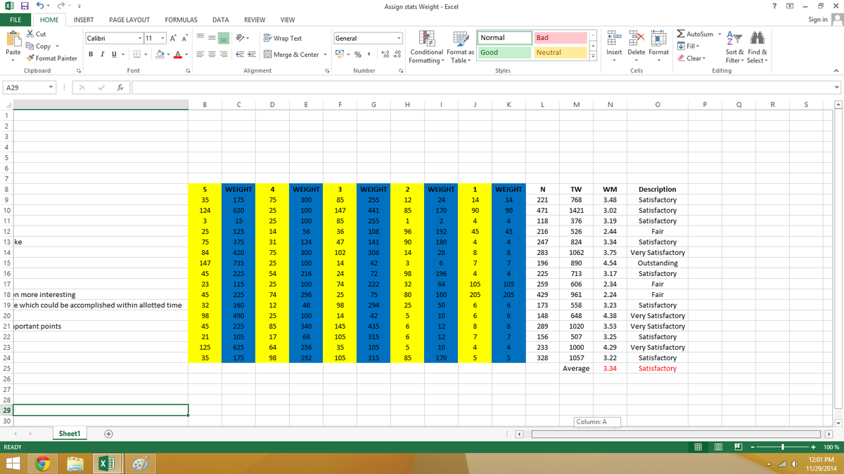Toggle Bold formatting
Viewport: 844px width, 474px height.
coord(91,55)
